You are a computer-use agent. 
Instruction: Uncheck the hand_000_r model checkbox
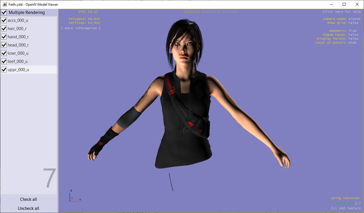click(4, 37)
